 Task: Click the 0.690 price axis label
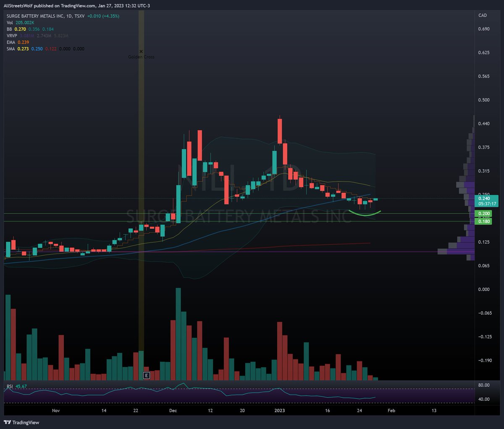click(x=484, y=29)
